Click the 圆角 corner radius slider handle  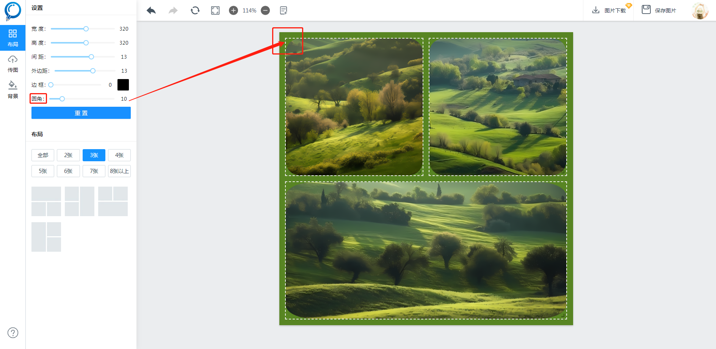62,99
